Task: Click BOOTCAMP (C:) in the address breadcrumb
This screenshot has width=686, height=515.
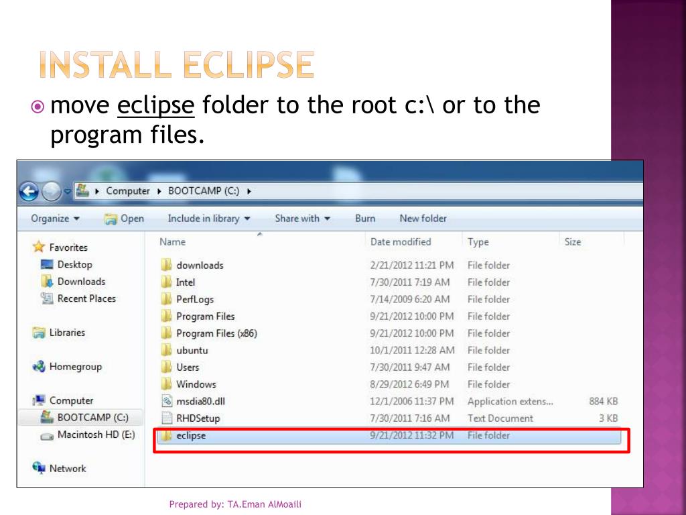Action: click(x=204, y=191)
